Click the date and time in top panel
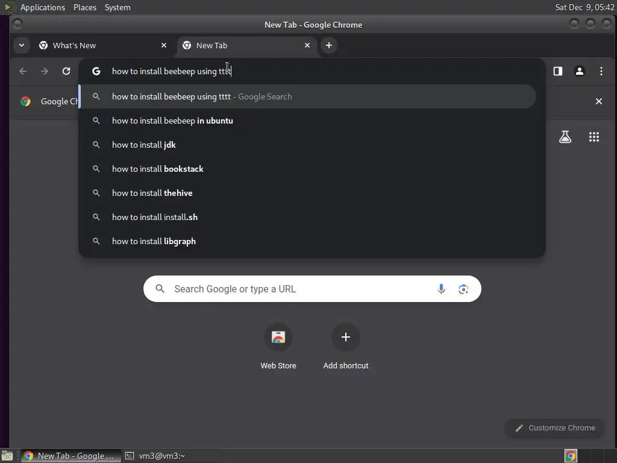This screenshot has height=463, width=617. [584, 7]
